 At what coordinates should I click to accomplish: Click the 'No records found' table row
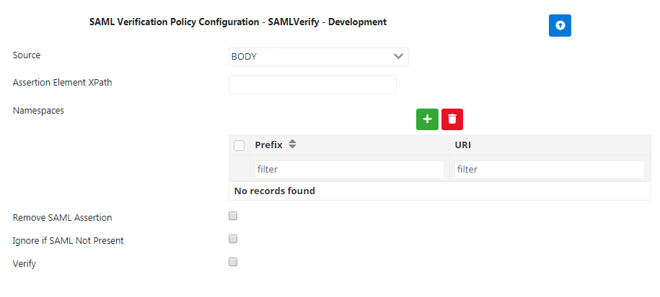(439, 191)
